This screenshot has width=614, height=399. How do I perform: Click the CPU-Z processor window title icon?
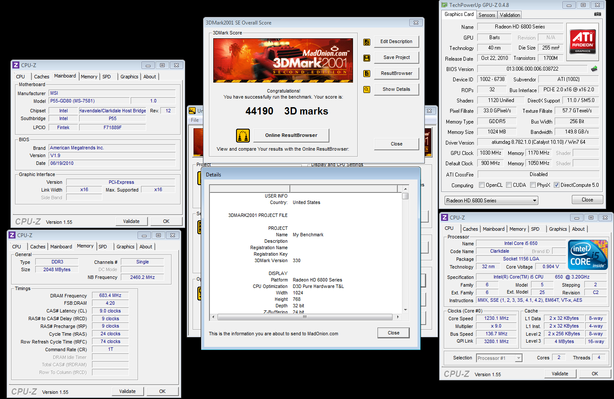445,218
